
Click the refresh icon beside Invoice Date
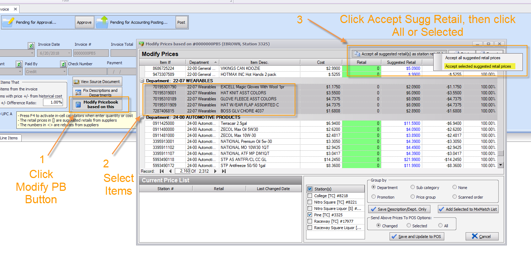[x=31, y=46]
